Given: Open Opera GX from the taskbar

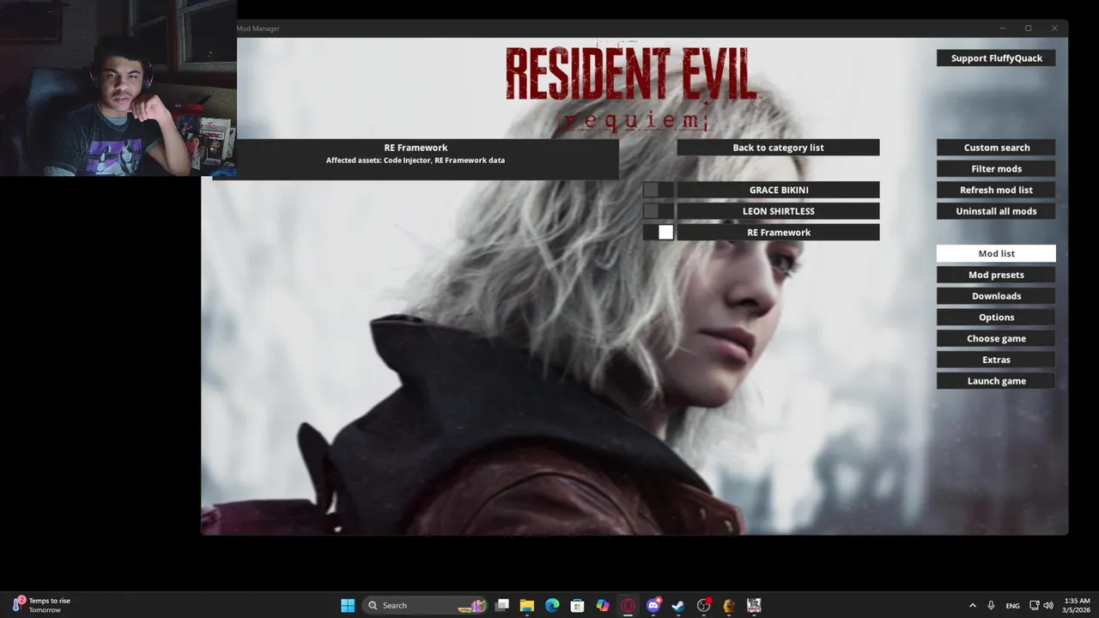Looking at the screenshot, I should (628, 605).
